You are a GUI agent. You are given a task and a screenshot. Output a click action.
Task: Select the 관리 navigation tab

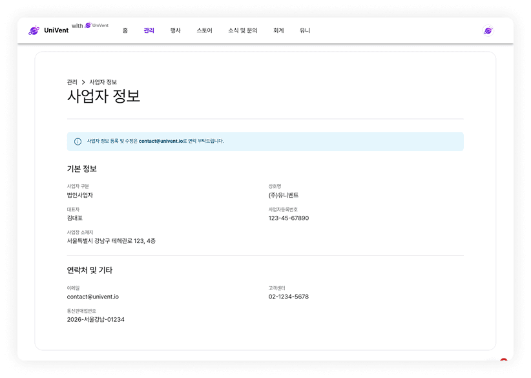[x=149, y=30]
